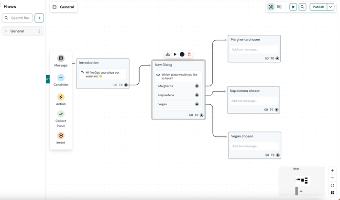
Task: Click the Vegan option connector dot
Action: point(197,104)
